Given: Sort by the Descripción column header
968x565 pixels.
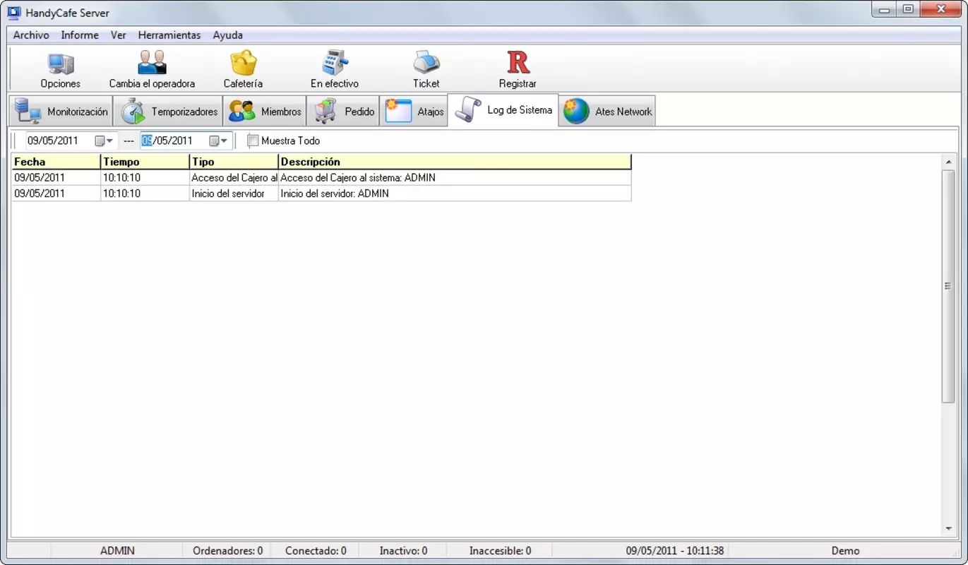Looking at the screenshot, I should (x=455, y=162).
